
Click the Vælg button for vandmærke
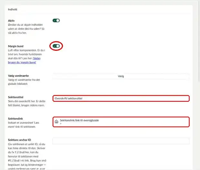(121, 76)
